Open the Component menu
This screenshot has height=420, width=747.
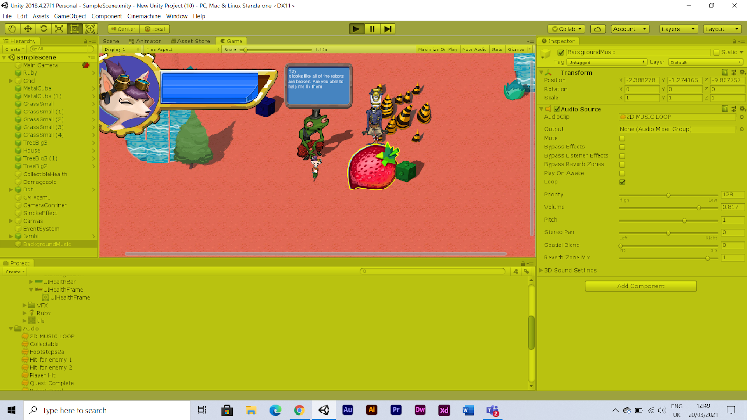pos(106,16)
